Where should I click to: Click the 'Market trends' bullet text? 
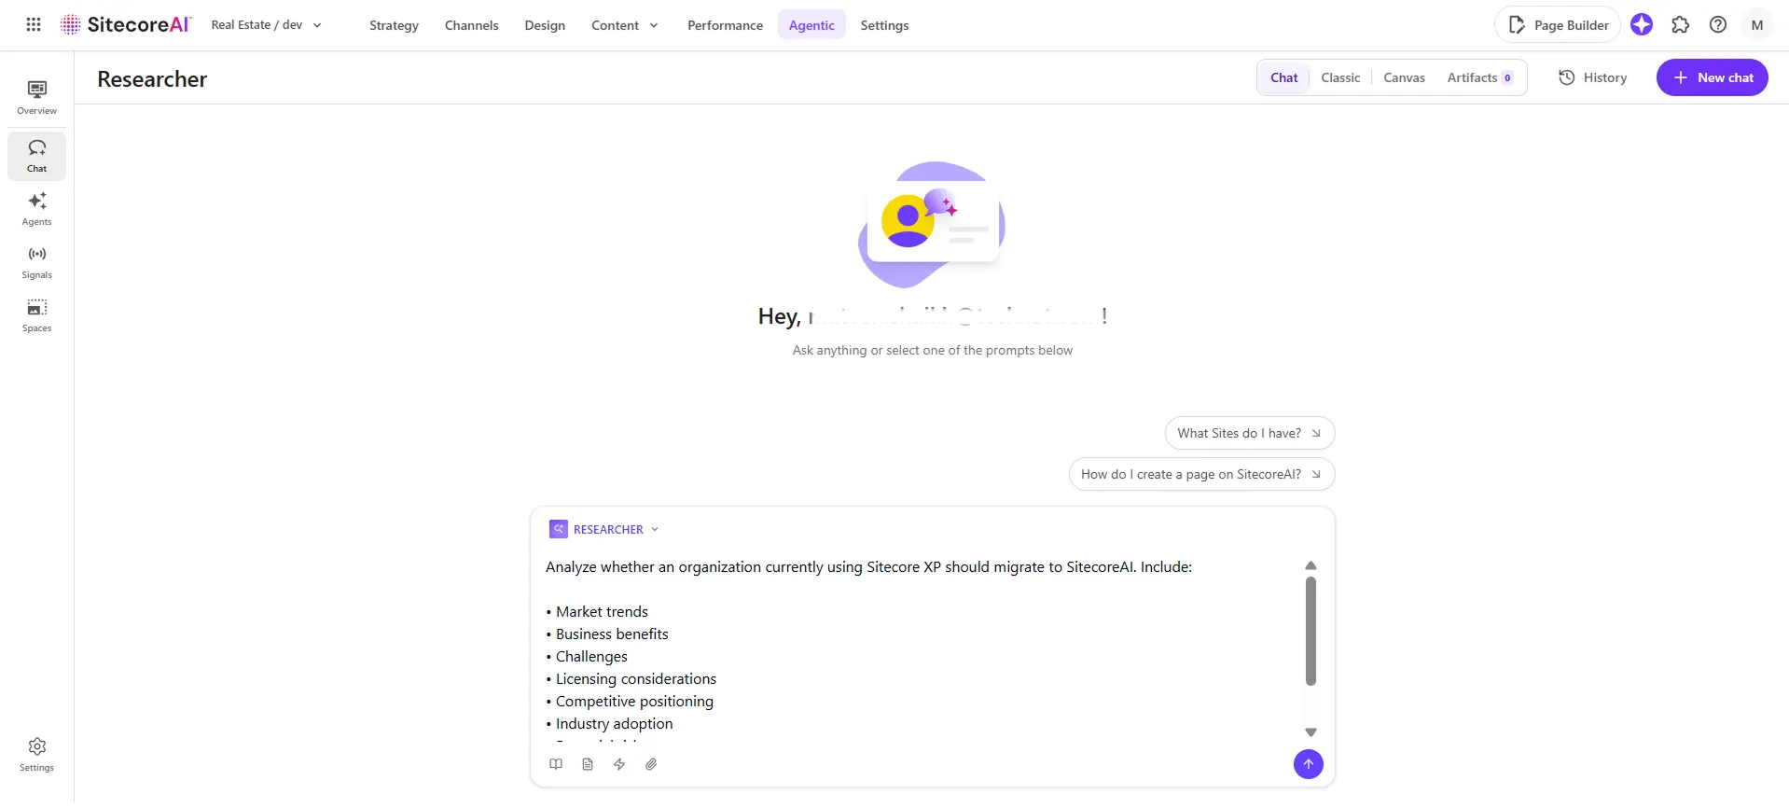tap(602, 612)
